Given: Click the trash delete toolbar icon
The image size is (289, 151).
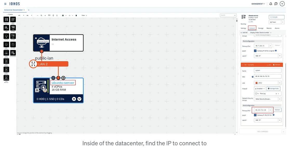Looking at the screenshot, I should 76,16.
